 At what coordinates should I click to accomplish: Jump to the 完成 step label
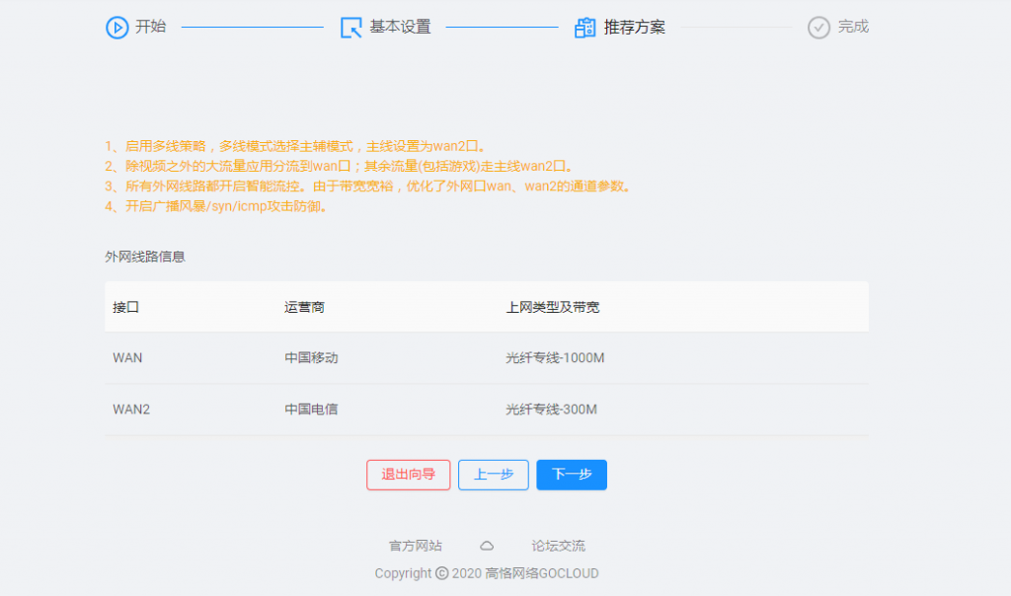(x=853, y=28)
